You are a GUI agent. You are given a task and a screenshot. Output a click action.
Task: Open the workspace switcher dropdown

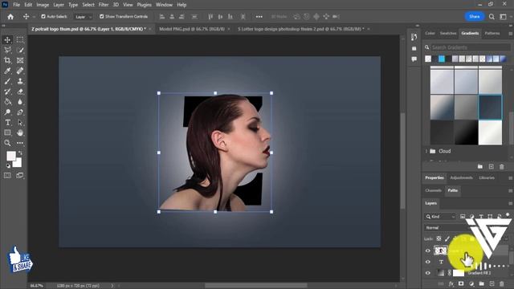[504, 17]
